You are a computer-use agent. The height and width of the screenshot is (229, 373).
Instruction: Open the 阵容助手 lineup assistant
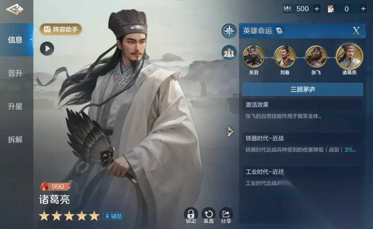[61, 29]
